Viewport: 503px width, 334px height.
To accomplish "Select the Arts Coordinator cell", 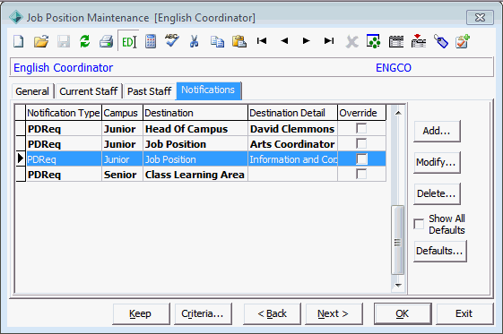I will click(292, 144).
